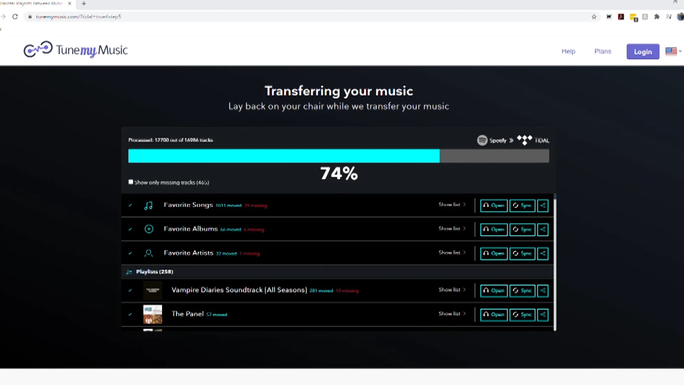684x385 pixels.
Task: Enable Show only missing tracks filter
Action: pos(131,182)
